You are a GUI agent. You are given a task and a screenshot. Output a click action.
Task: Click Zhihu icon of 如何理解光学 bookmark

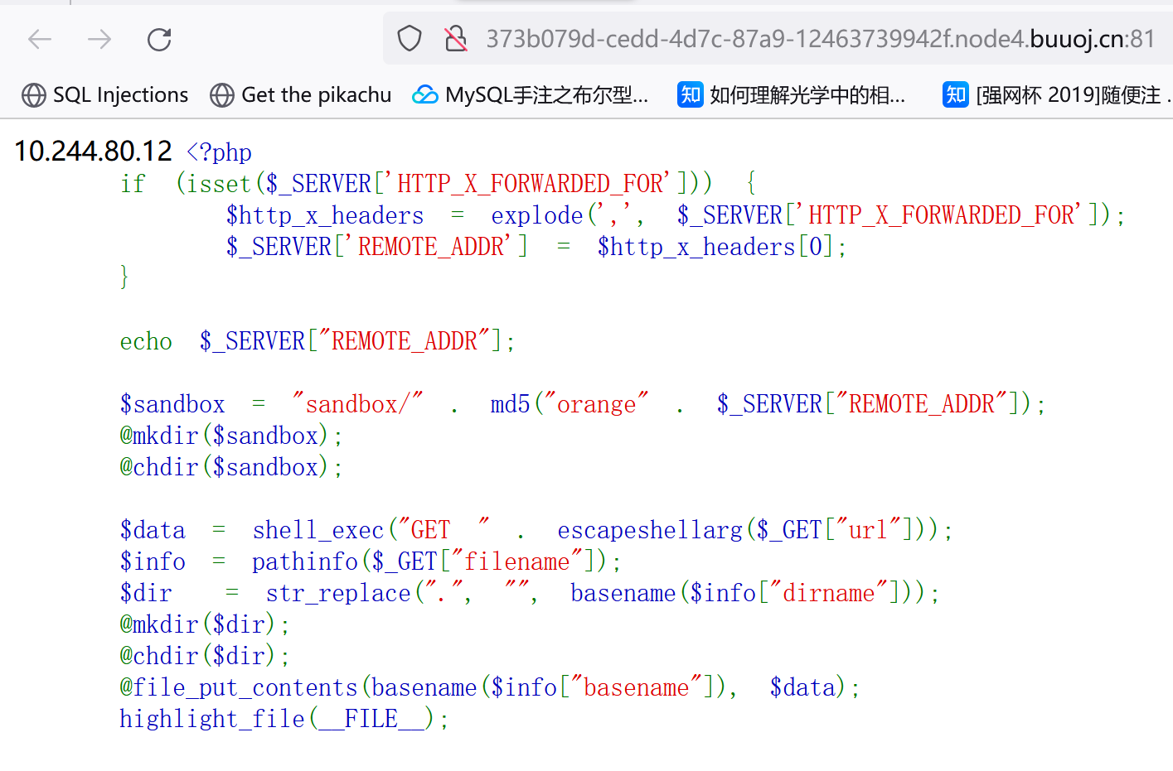(x=691, y=94)
